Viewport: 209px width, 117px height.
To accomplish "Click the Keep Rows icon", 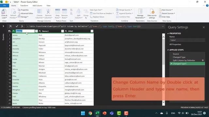I will (x=57, y=12).
